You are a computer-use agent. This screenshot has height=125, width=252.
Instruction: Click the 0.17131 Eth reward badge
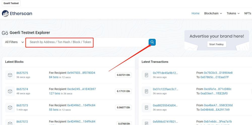123,91
